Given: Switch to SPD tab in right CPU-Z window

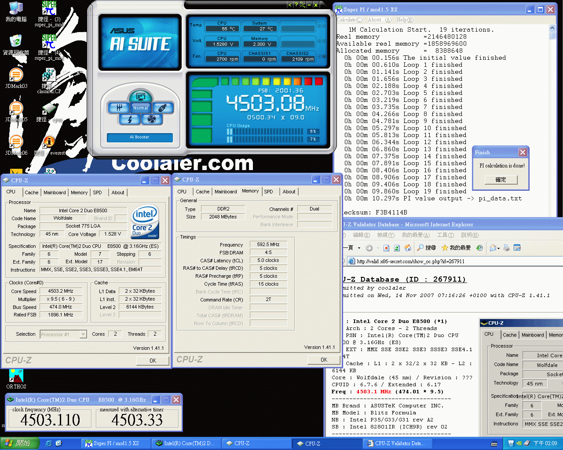Looking at the screenshot, I should point(268,192).
